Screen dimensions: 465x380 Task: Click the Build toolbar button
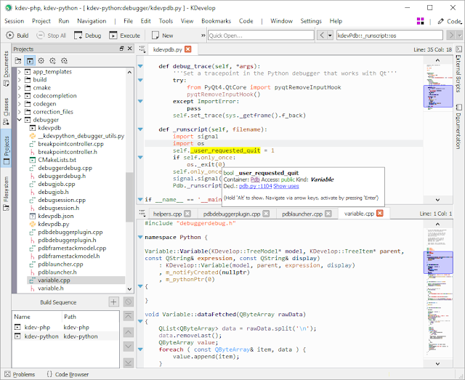17,36
